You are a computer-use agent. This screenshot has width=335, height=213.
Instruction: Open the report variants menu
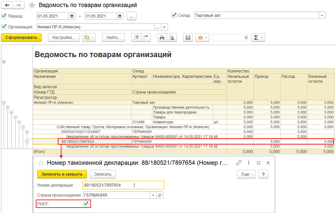[89, 38]
